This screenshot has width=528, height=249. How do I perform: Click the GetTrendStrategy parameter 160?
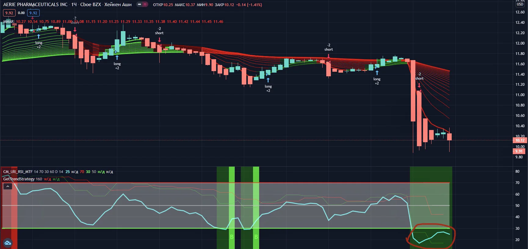coord(39,179)
